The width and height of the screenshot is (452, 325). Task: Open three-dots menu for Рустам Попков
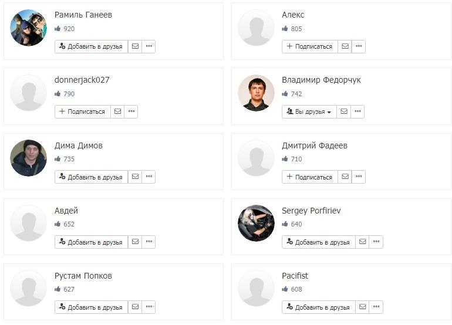149,307
